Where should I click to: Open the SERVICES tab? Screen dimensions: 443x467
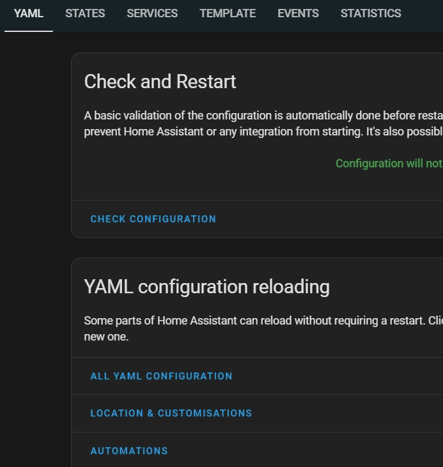coord(152,13)
